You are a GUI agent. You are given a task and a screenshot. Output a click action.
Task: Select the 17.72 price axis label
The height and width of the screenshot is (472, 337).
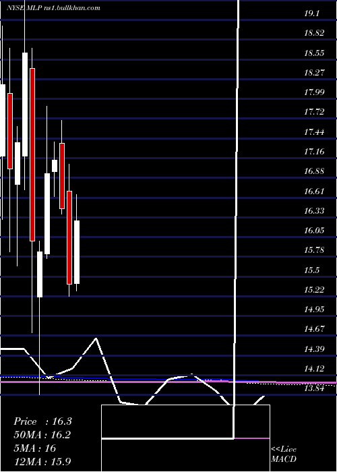[314, 112]
